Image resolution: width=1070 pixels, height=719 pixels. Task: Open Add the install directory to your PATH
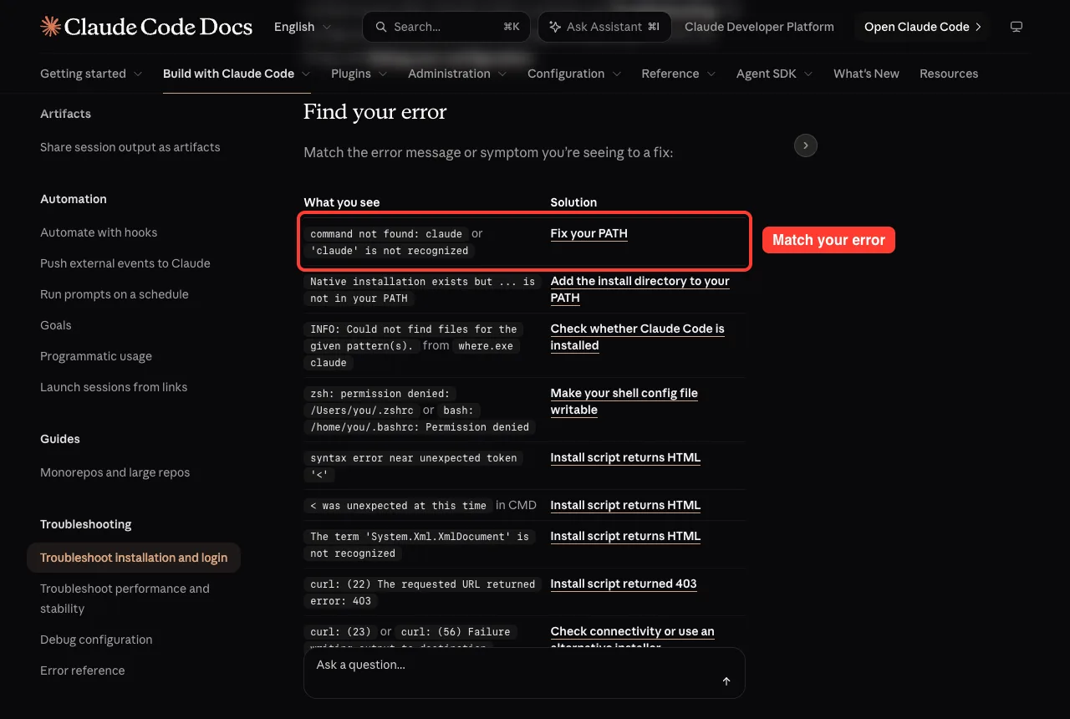coord(639,289)
